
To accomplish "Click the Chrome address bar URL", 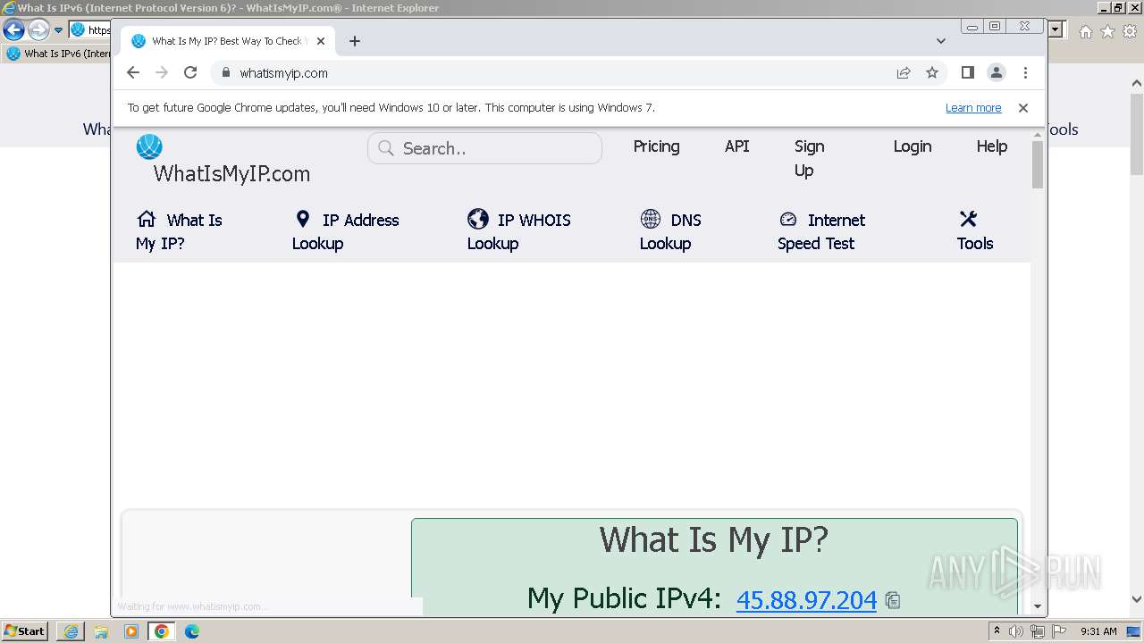I will [x=283, y=73].
